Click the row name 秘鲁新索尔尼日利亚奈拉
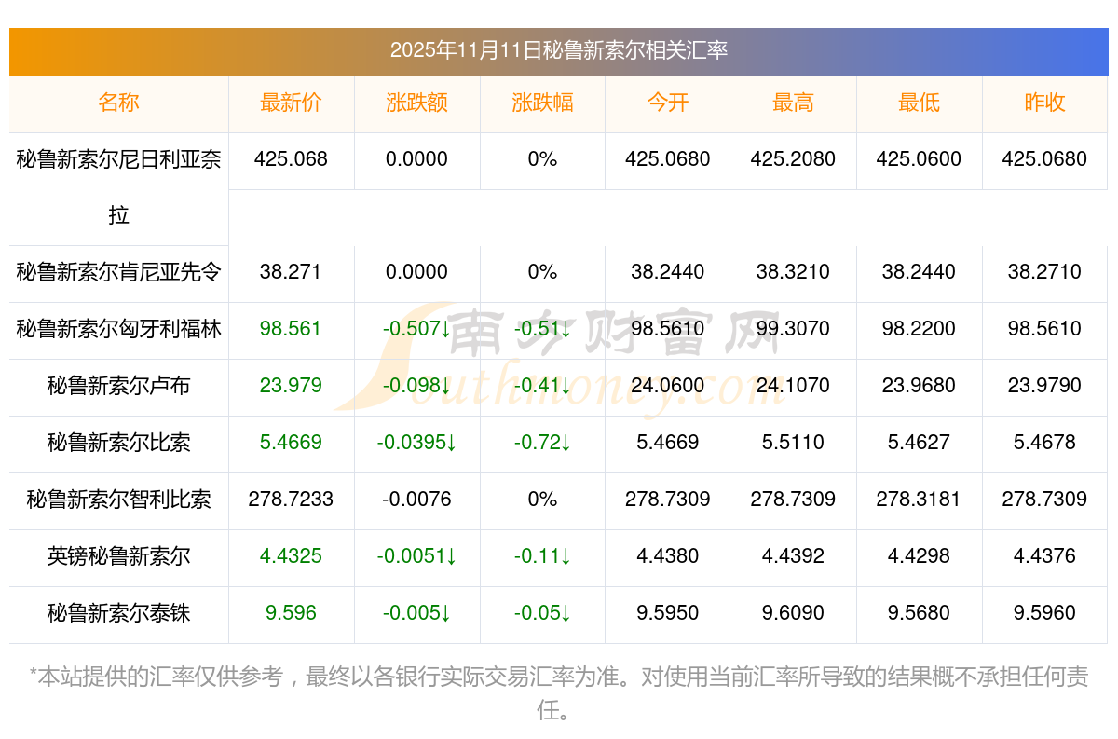The width and height of the screenshot is (1118, 739). [x=119, y=187]
